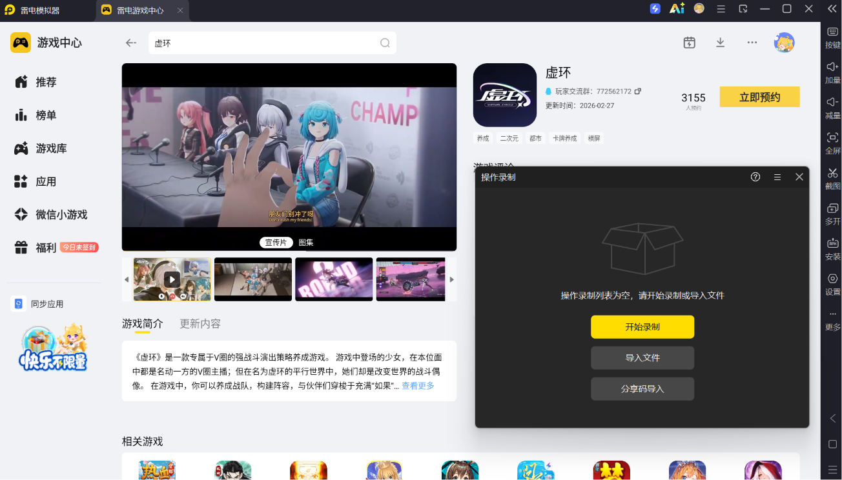This screenshot has width=842, height=480.
Task: Click the 快乐不限量 promo banner
Action: [x=53, y=347]
